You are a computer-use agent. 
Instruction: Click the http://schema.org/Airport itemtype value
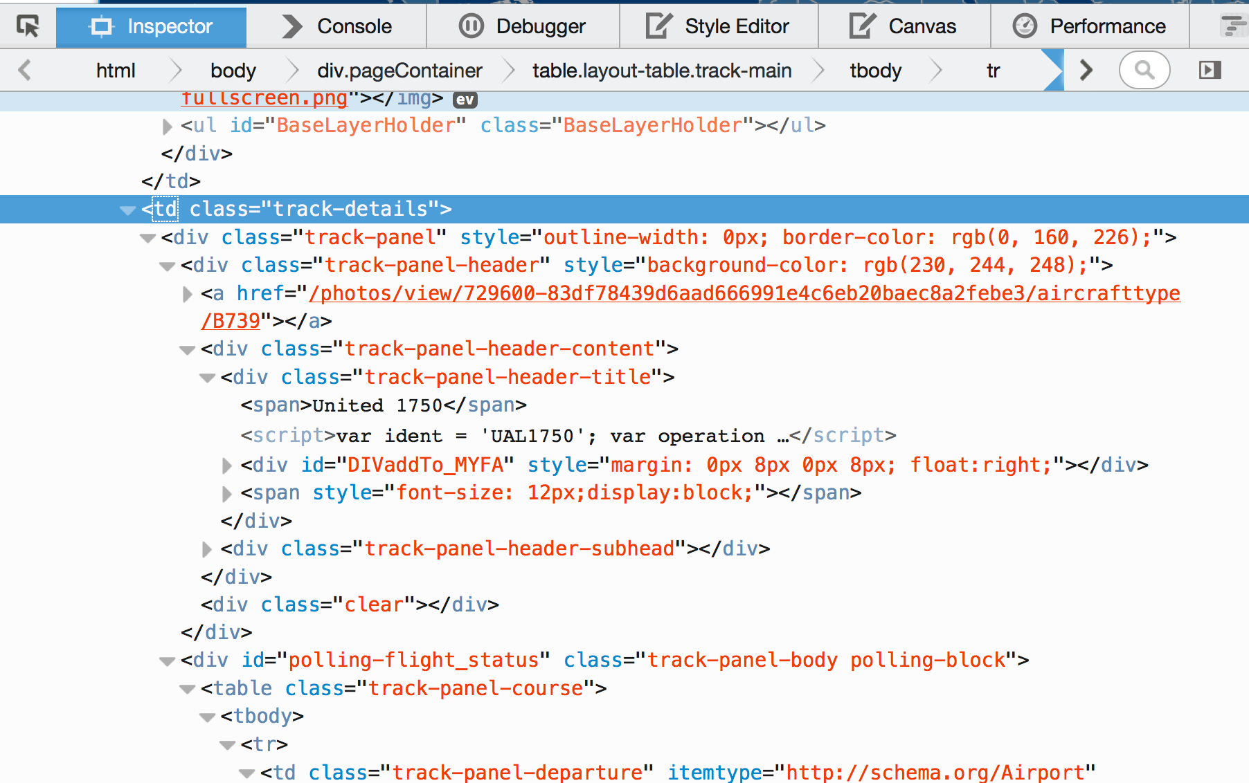(x=935, y=772)
